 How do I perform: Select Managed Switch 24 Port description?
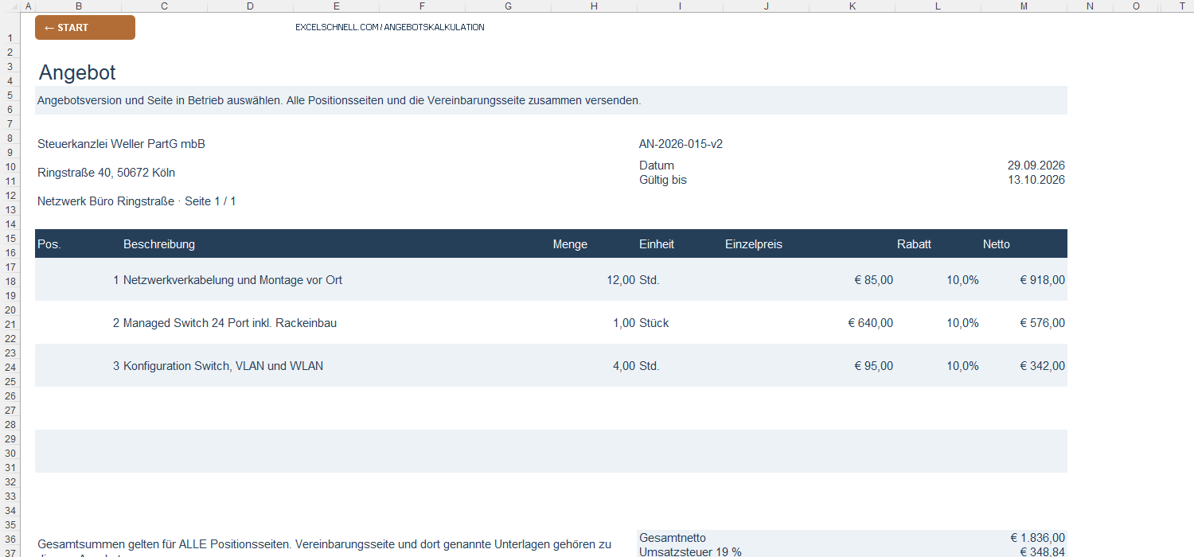point(230,323)
